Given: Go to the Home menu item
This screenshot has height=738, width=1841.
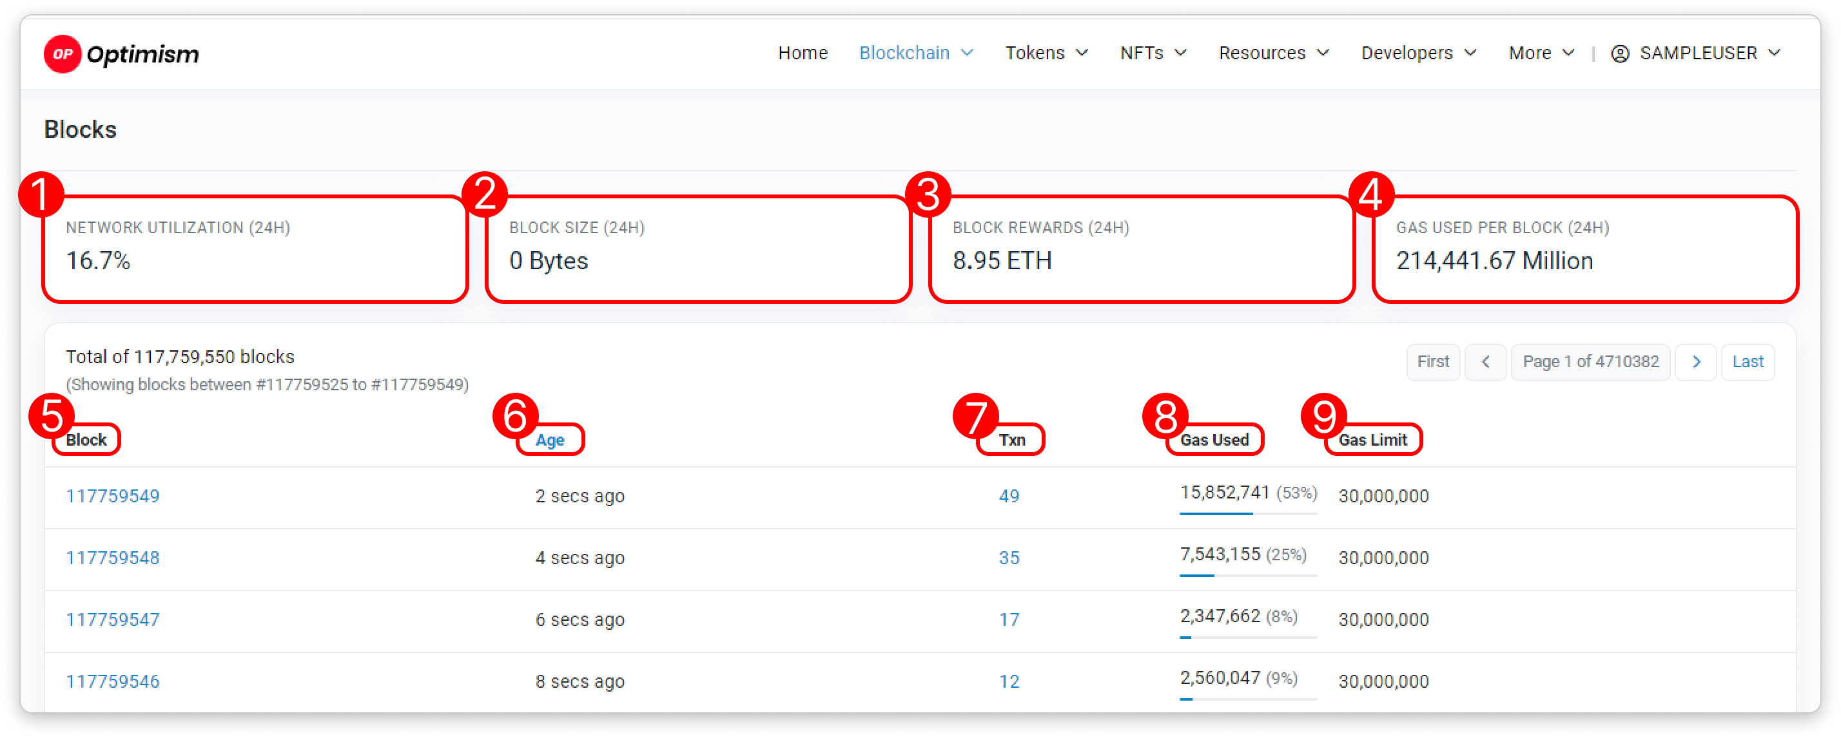Looking at the screenshot, I should 803,53.
